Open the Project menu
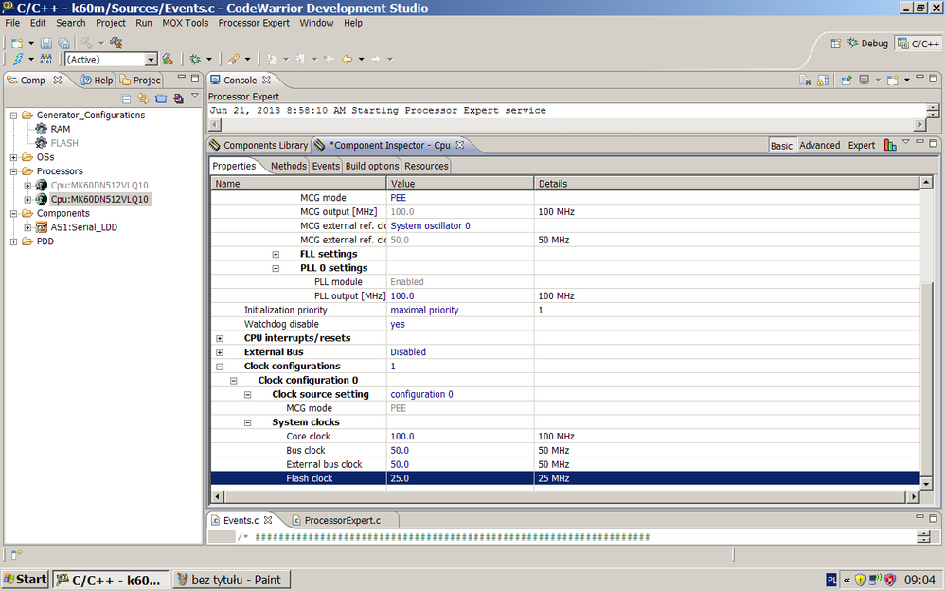This screenshot has width=945, height=591. tap(110, 23)
